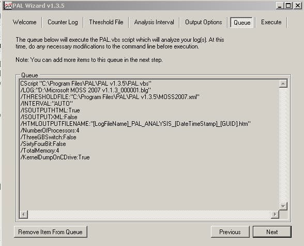Image resolution: width=304 pixels, height=246 pixels.
Task: Switch to the Execute tab
Action: pos(271,22)
